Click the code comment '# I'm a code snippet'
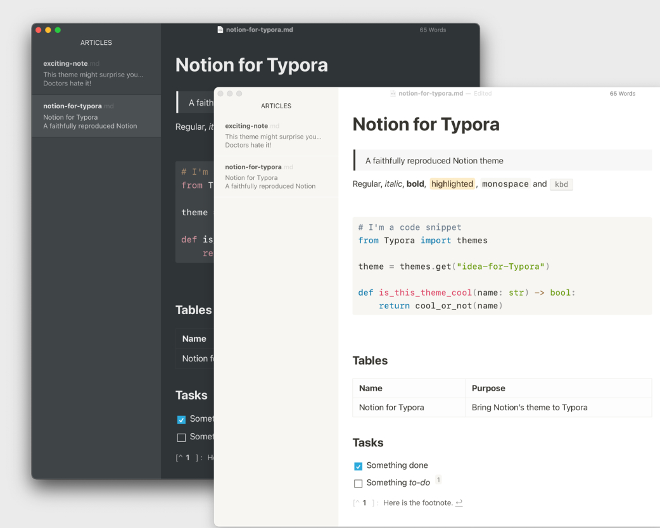This screenshot has height=528, width=660. [410, 227]
